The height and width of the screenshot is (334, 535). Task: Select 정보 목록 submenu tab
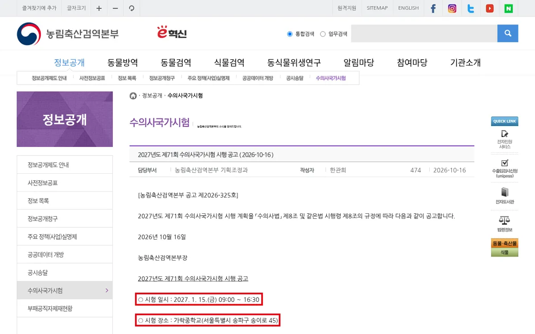tap(127, 78)
